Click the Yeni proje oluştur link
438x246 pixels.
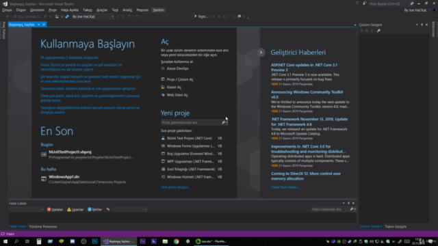pyautogui.click(x=175, y=187)
